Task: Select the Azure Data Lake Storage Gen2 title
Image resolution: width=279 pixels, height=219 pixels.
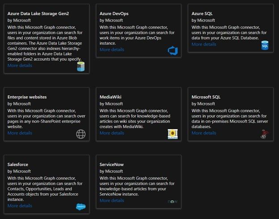Action: coord(38,13)
